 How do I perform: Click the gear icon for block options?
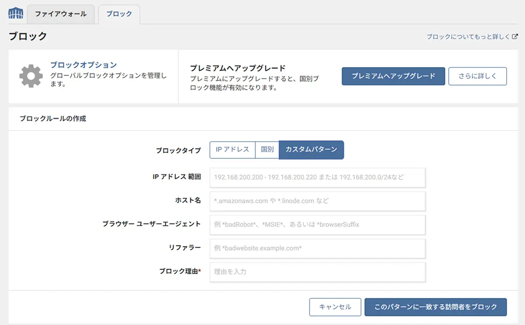pyautogui.click(x=31, y=76)
